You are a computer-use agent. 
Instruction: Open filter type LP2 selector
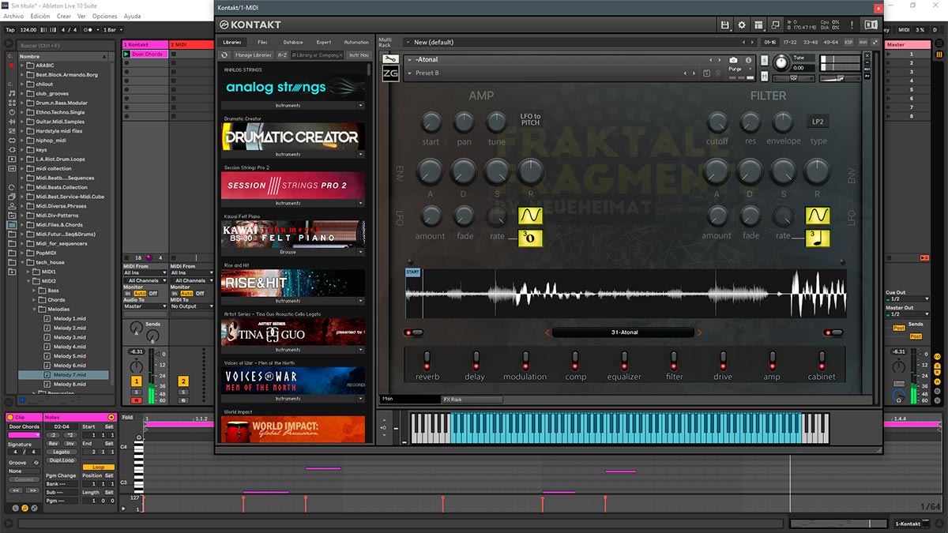tap(818, 122)
